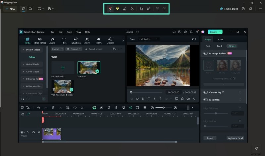Click the split scissors icon in timeline toolbar
The width and height of the screenshot is (265, 156).
pos(60,108)
